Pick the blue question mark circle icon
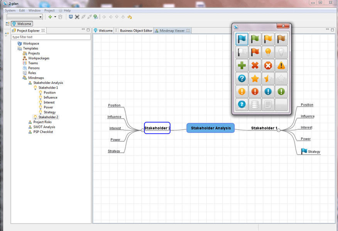This screenshot has height=231, width=338. pos(242,79)
